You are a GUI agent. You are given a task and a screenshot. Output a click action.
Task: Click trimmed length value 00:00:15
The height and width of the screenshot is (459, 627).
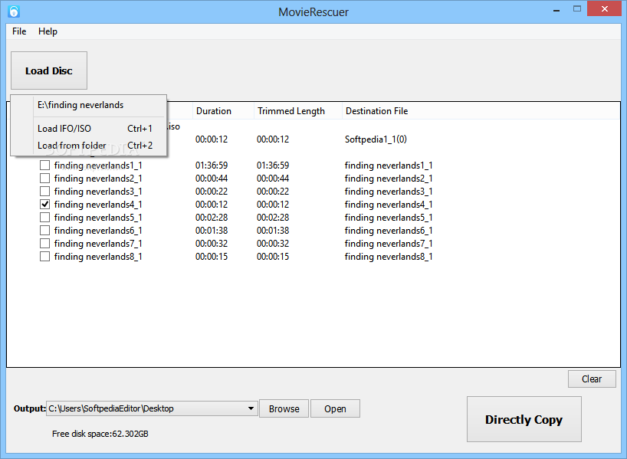[x=273, y=256]
